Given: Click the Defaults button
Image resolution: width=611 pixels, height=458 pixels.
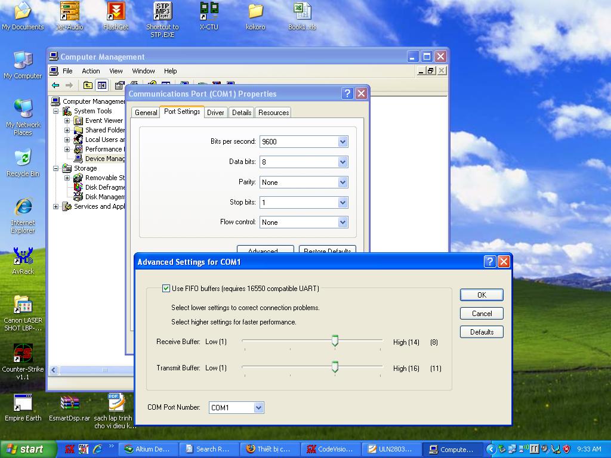Looking at the screenshot, I should pos(482,332).
